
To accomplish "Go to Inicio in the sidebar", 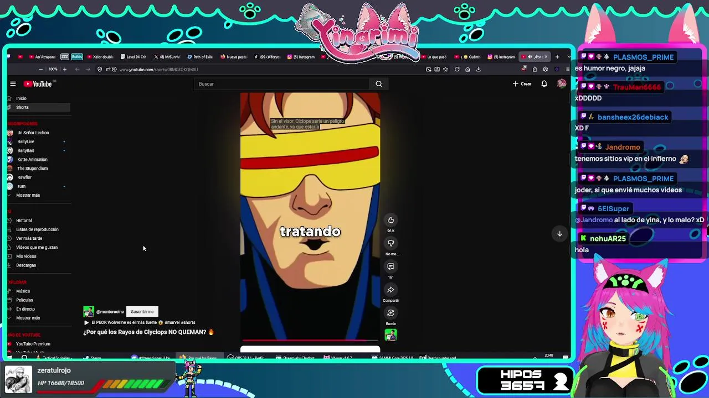I will [22, 98].
